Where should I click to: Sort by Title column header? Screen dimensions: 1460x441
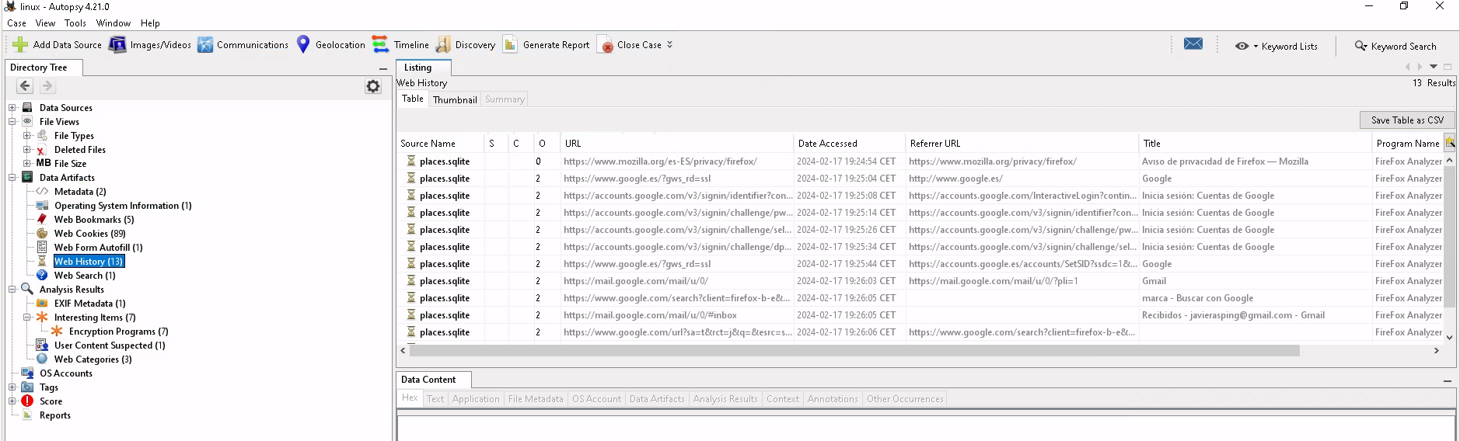[1255, 144]
